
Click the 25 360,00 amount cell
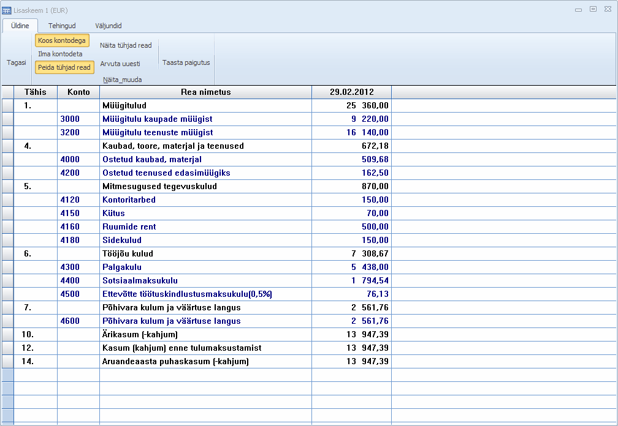click(x=351, y=105)
